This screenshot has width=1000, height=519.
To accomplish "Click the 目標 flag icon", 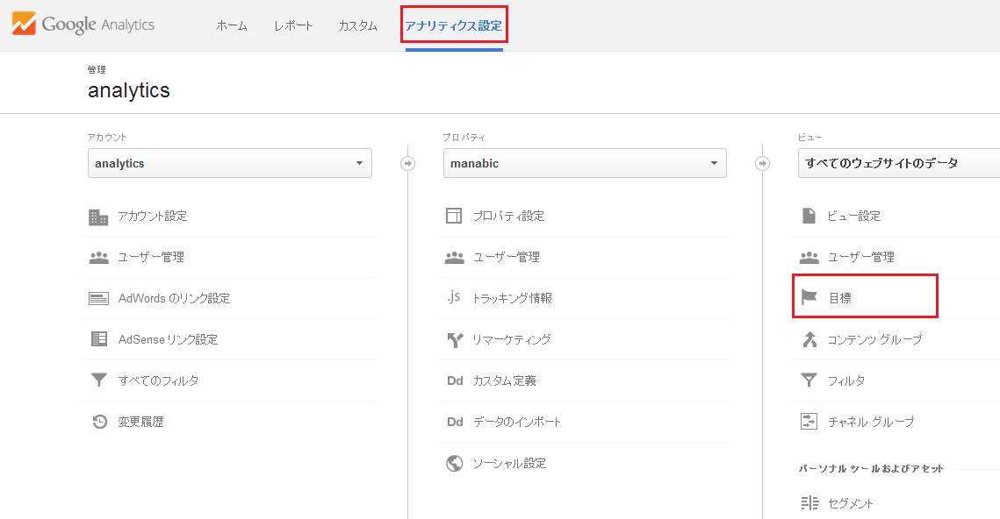I will tap(809, 296).
